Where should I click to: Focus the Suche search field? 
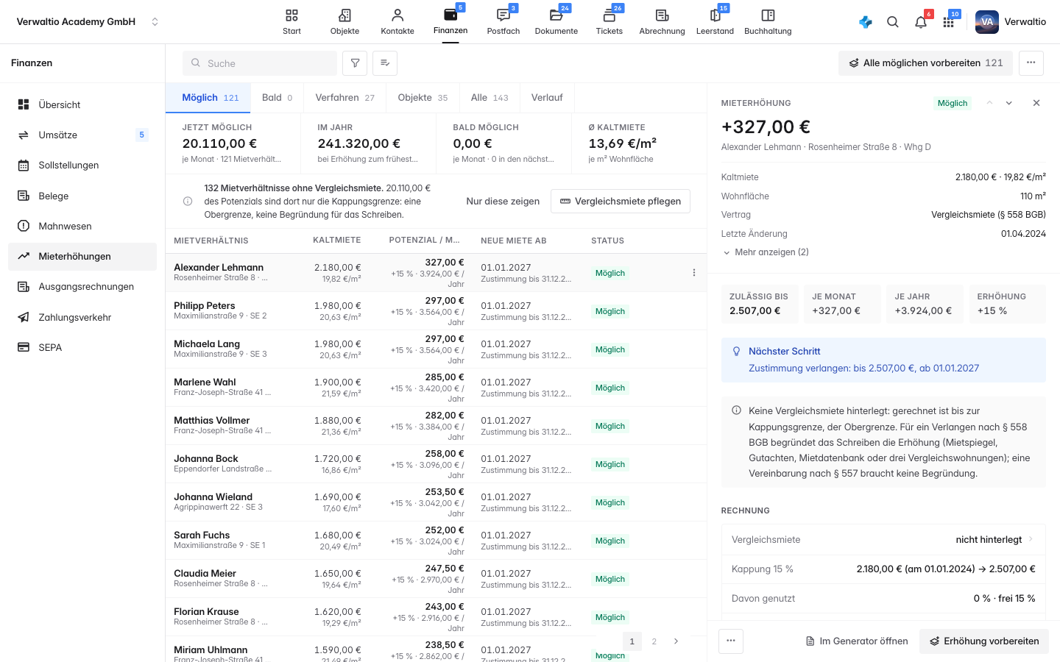pos(260,63)
